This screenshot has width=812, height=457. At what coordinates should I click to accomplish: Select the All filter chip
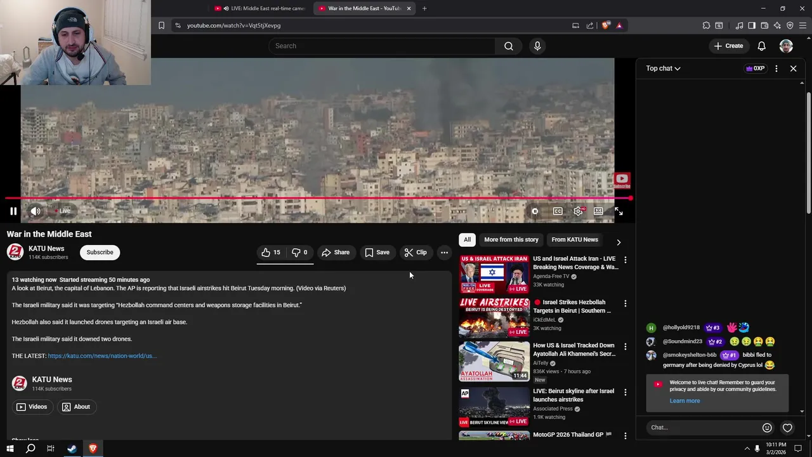(x=467, y=240)
